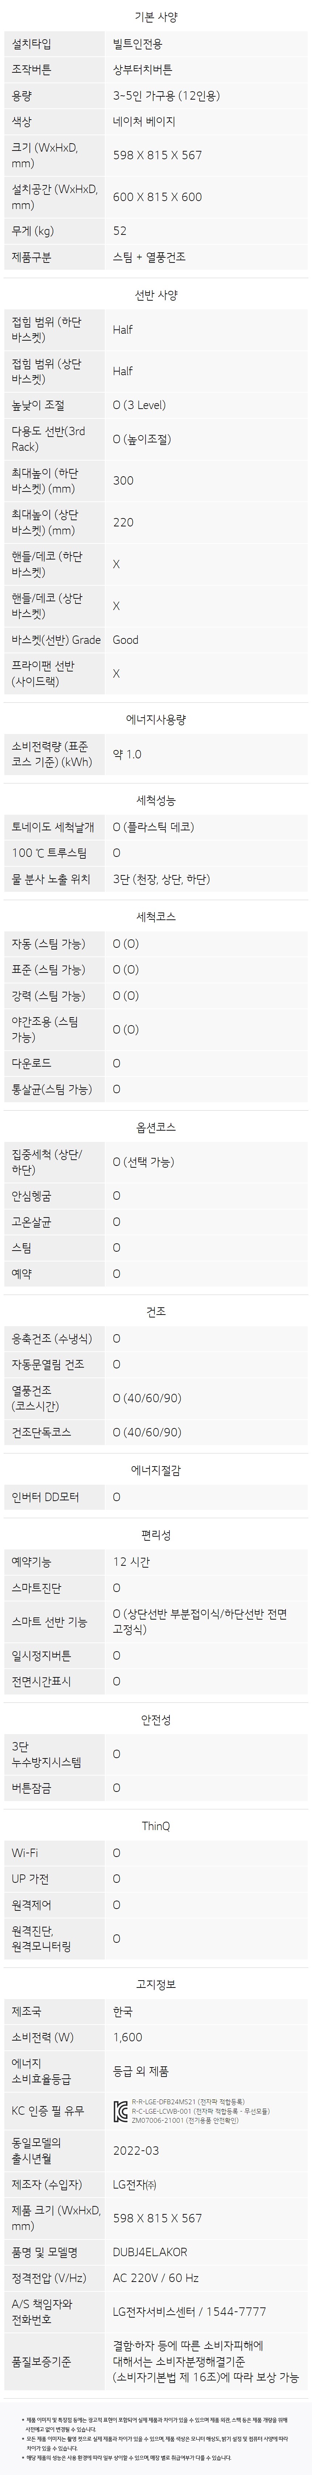The image size is (312, 2475).
Task: Click the 토네이도 세척날개 row label
Action: point(53,826)
